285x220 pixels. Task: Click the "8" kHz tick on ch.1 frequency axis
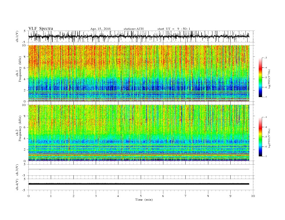25,57
